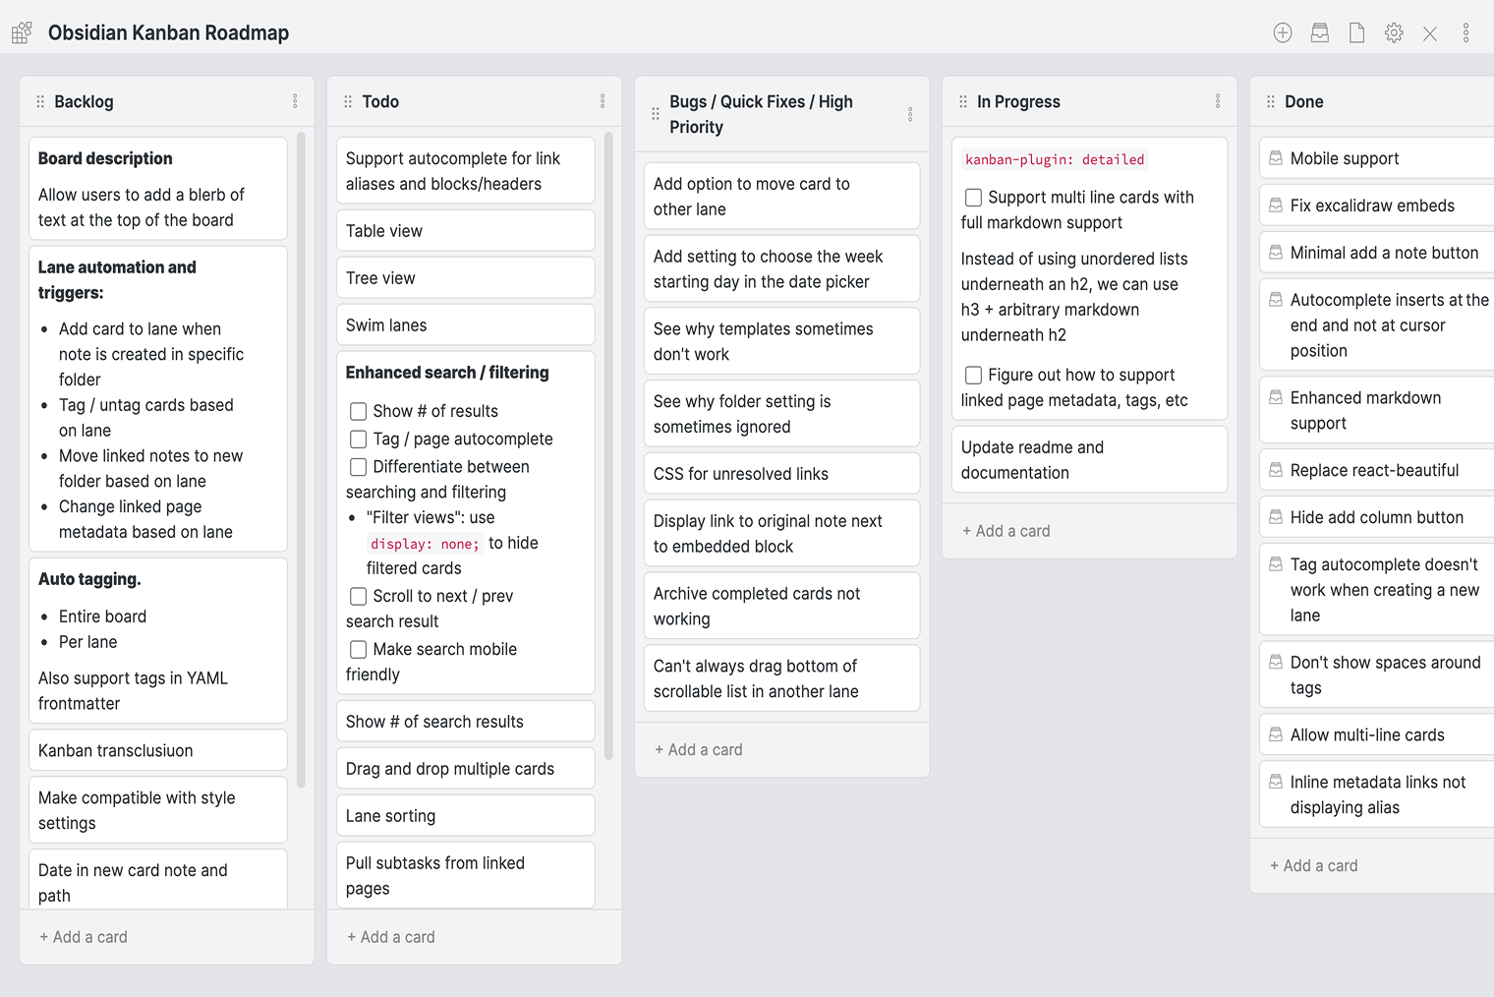The width and height of the screenshot is (1494, 997).
Task: Click 'Add a card' under In Progress
Action: (x=1006, y=531)
